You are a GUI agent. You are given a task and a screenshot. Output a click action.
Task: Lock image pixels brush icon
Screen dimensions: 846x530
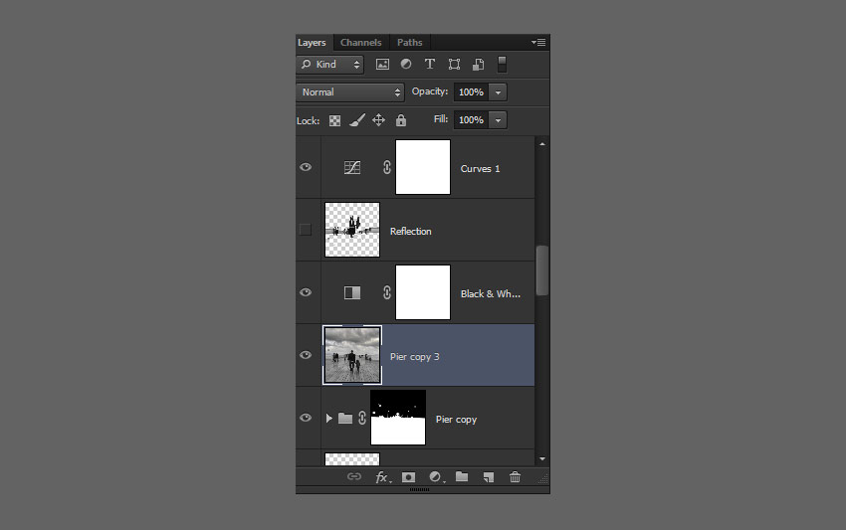pos(356,120)
